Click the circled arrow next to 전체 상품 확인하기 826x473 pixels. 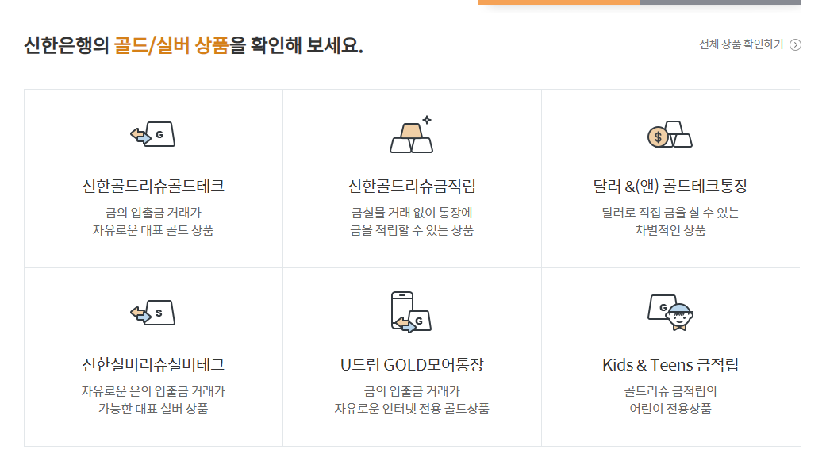795,44
